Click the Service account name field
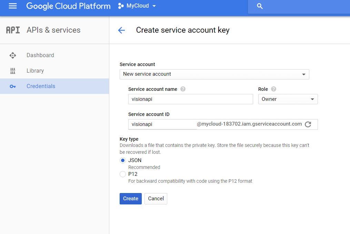Screen dimensions: 350x234 (190, 99)
